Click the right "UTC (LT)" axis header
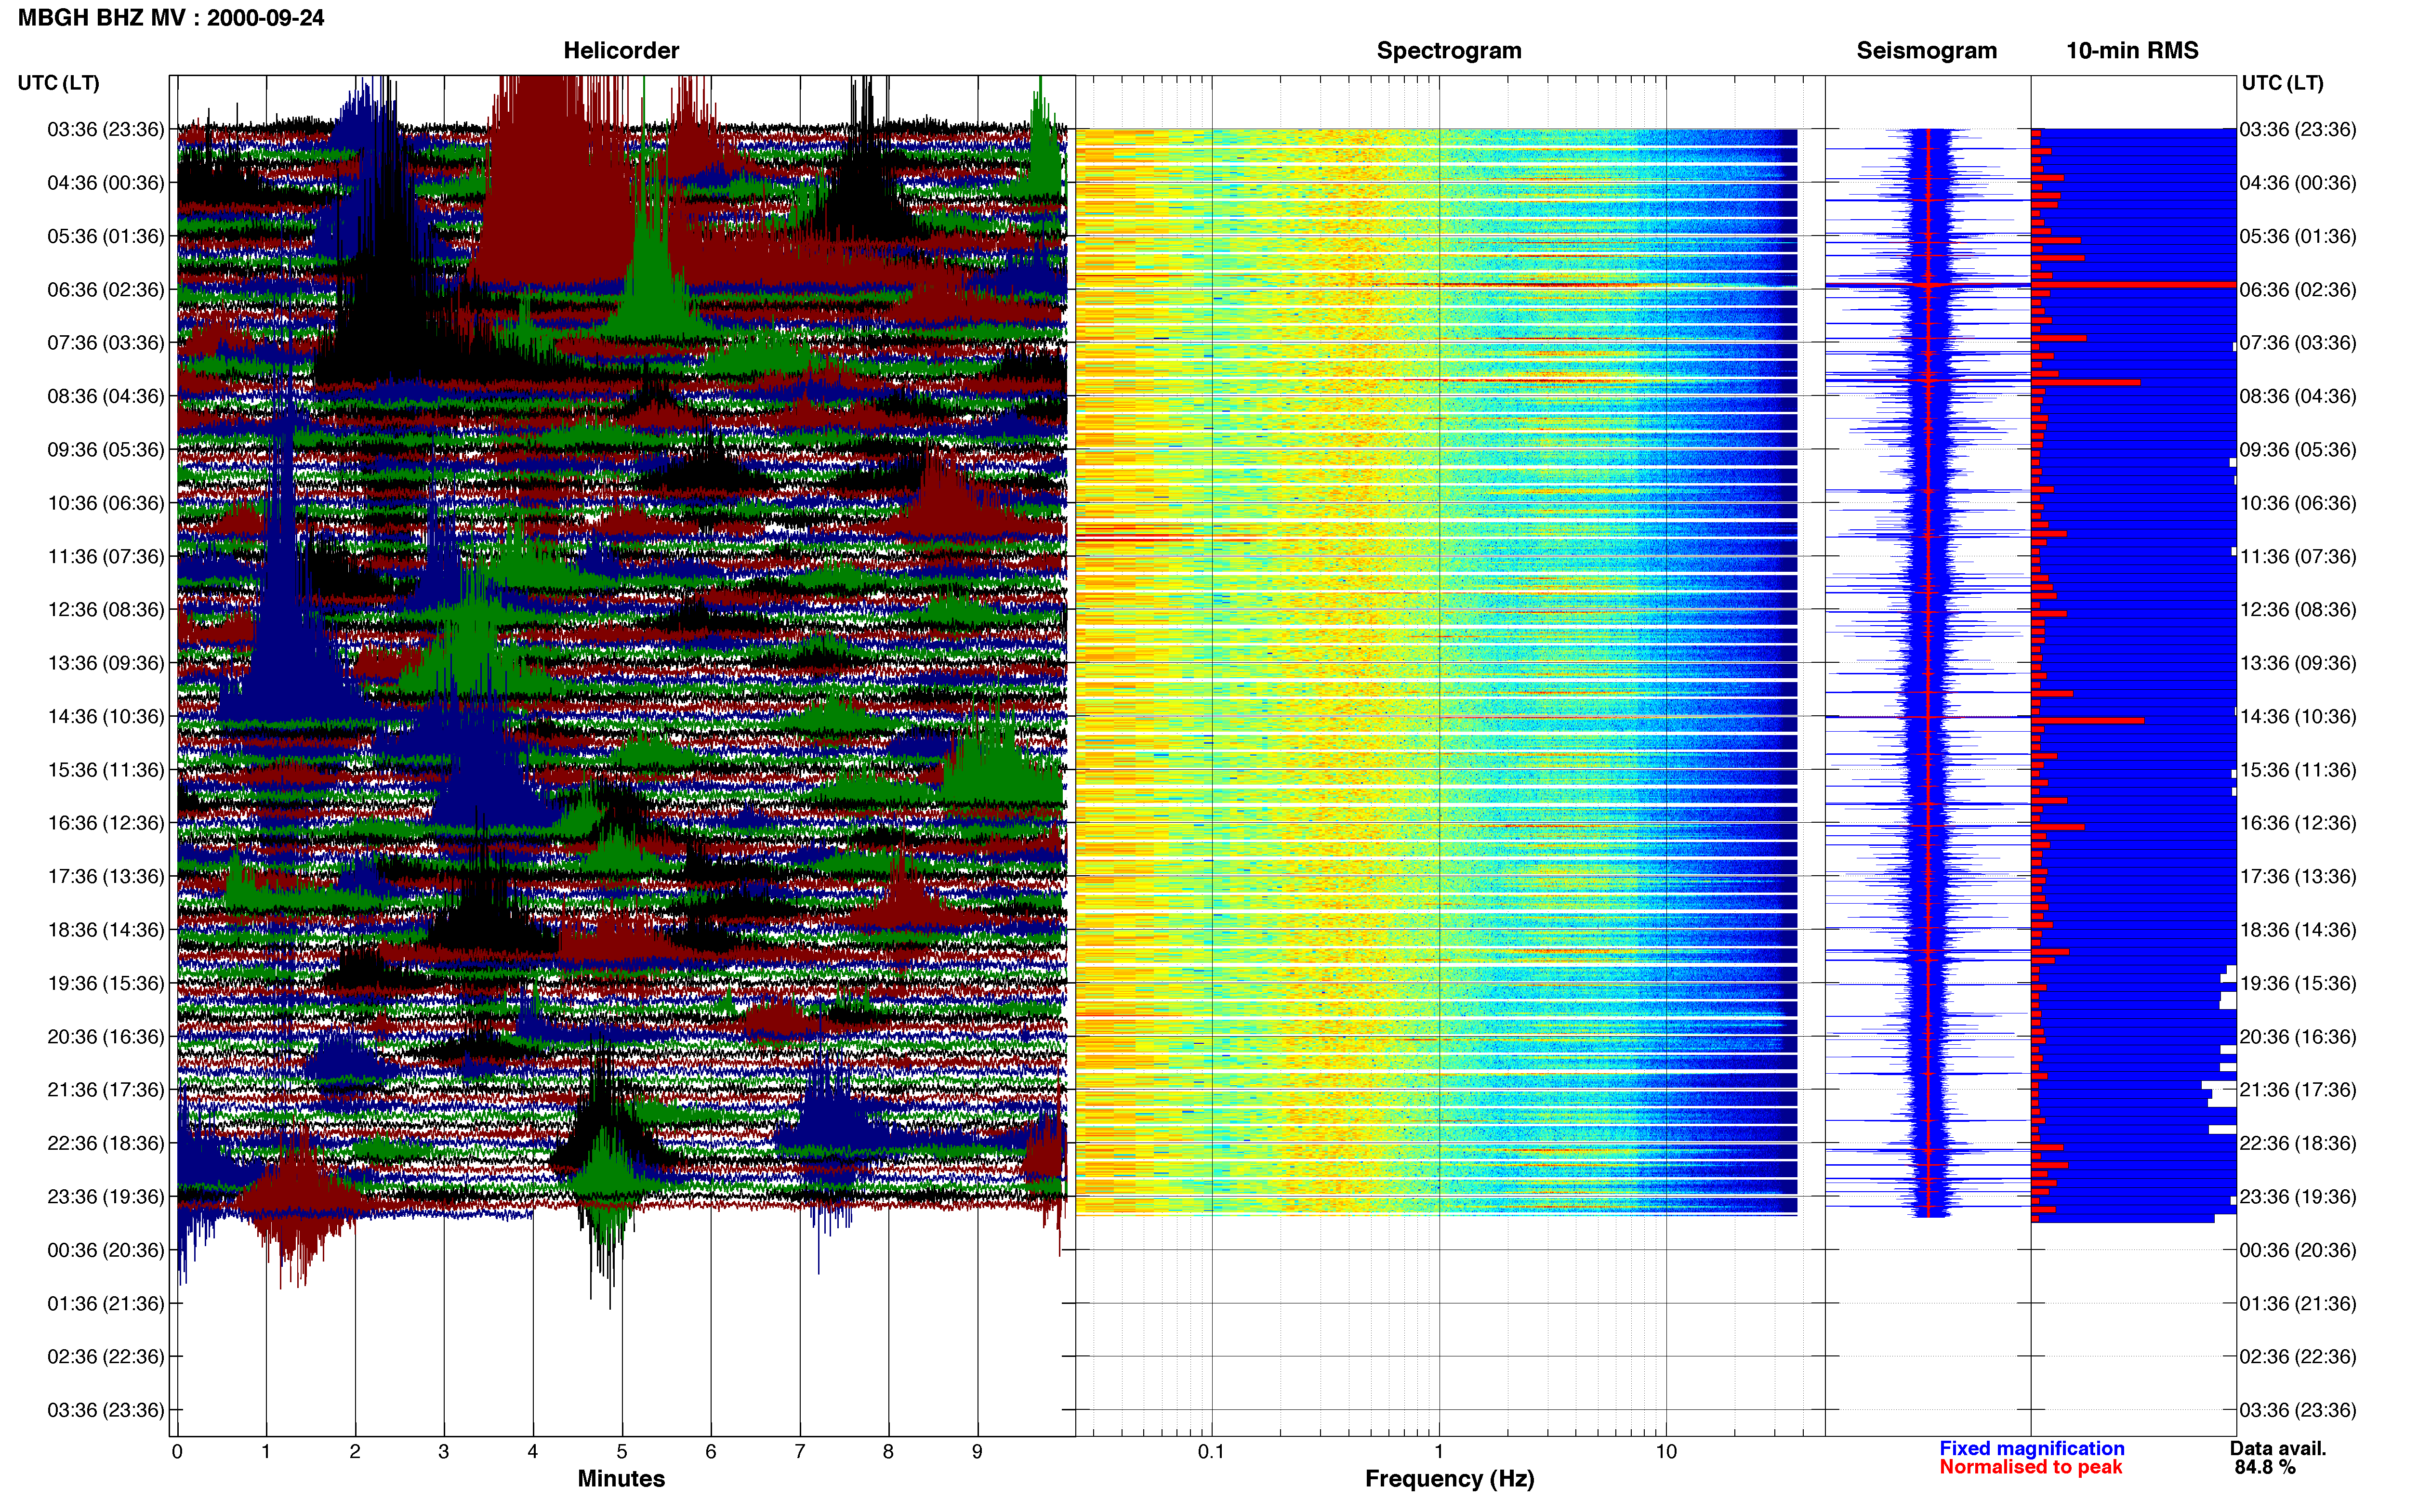The height and width of the screenshot is (1512, 2418). pos(2282,83)
